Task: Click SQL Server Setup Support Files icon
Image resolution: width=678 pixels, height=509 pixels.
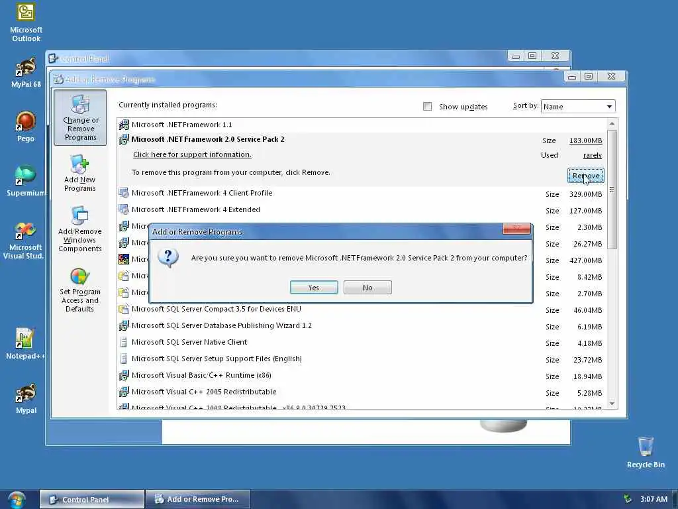Action: click(x=124, y=359)
